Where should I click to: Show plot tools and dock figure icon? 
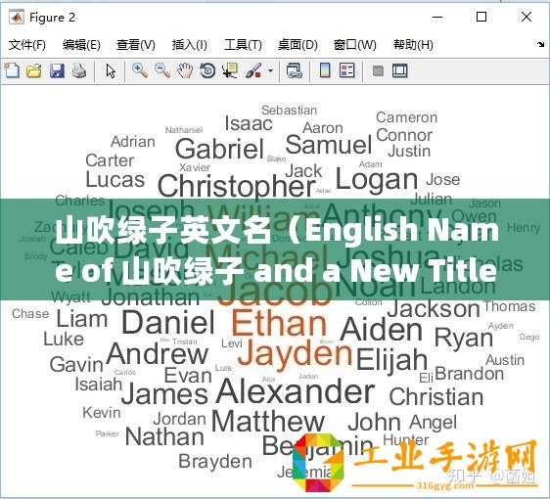pyautogui.click(x=400, y=70)
